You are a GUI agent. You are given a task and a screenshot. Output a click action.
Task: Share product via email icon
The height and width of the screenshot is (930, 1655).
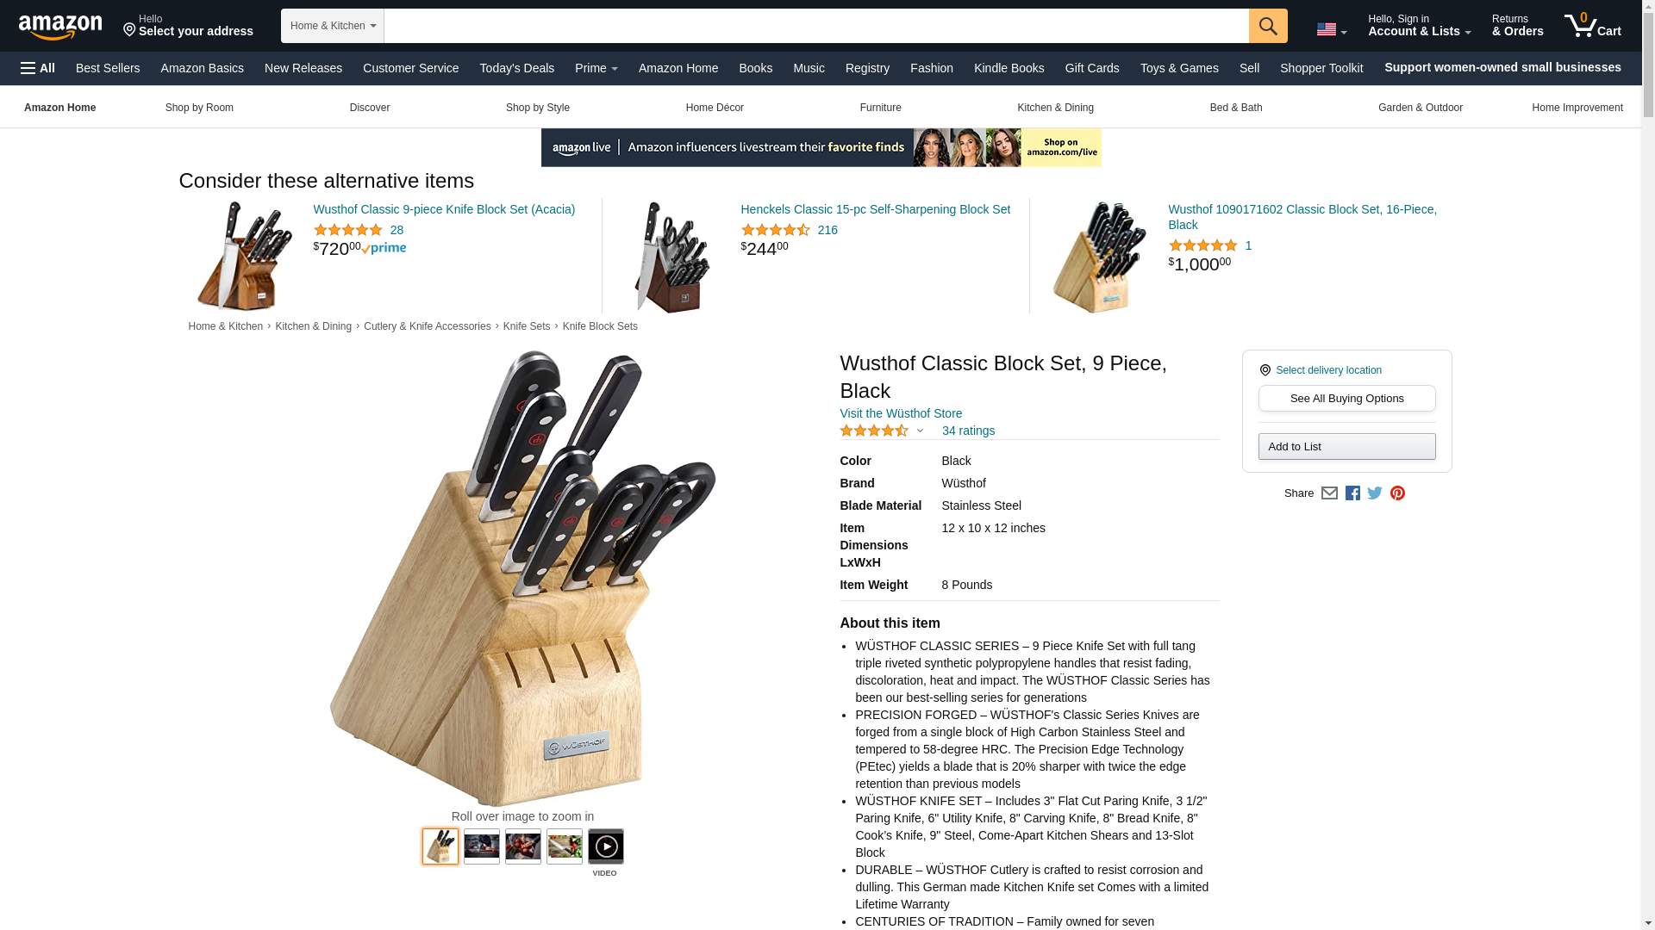pos(1329,493)
